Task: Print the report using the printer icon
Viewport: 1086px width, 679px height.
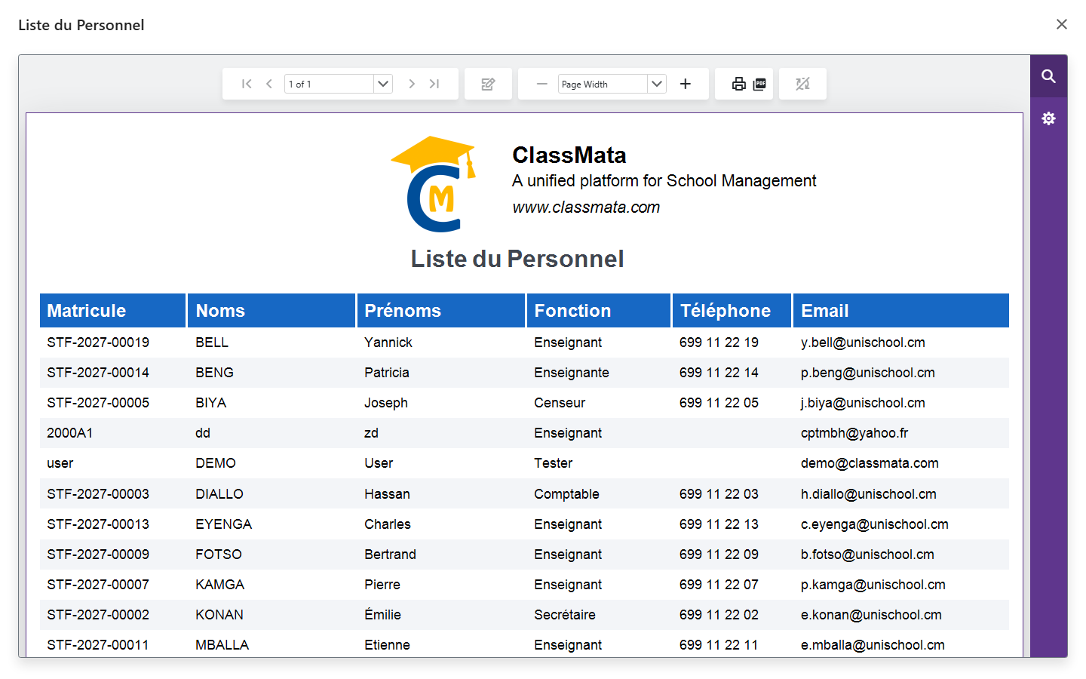Action: (x=739, y=84)
